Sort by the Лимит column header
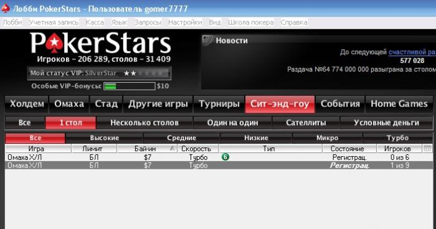This screenshot has height=229, width=436. [94, 149]
